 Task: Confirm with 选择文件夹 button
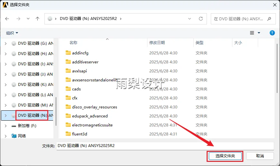(225, 156)
